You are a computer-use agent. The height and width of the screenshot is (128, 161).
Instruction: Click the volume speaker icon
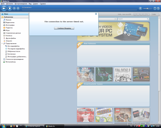[x=140, y=8]
